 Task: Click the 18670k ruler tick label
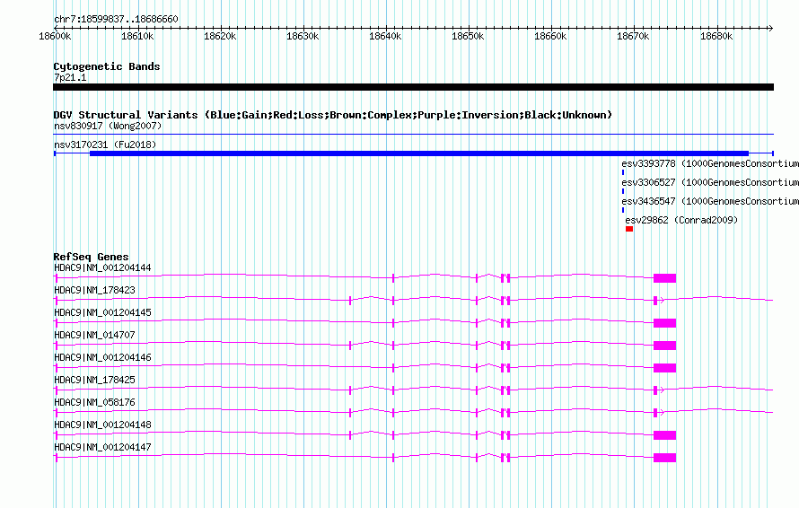(x=633, y=36)
